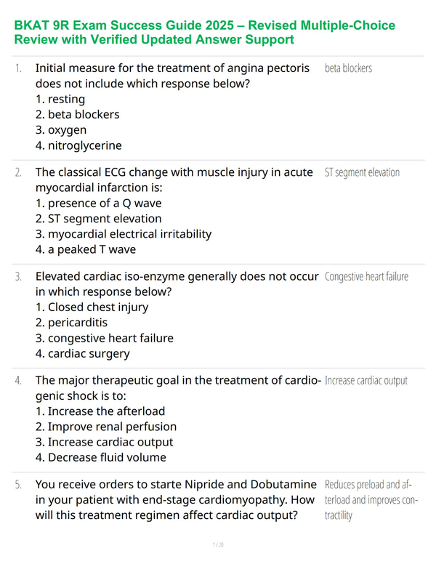This screenshot has height=564, width=436.
Task: Select option '1. resting' in question one
Action: tap(60, 99)
